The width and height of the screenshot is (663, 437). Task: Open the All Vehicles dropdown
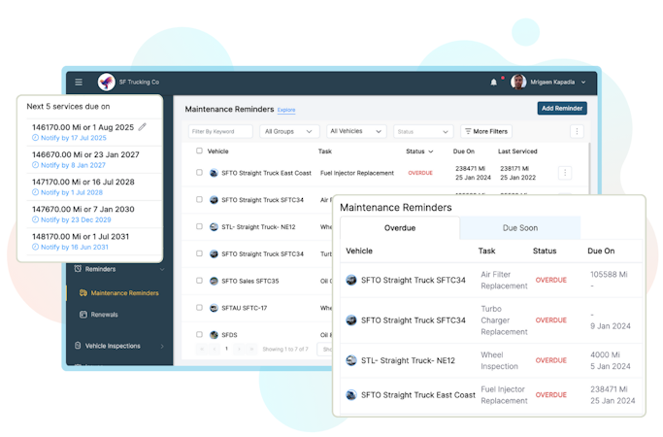pyautogui.click(x=356, y=131)
